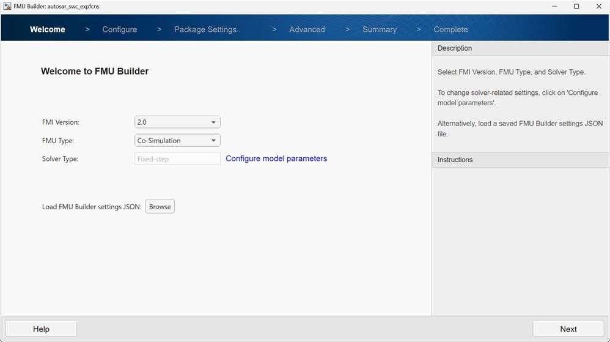Click the Description panel header
This screenshot has height=342, width=610.
coord(520,48)
